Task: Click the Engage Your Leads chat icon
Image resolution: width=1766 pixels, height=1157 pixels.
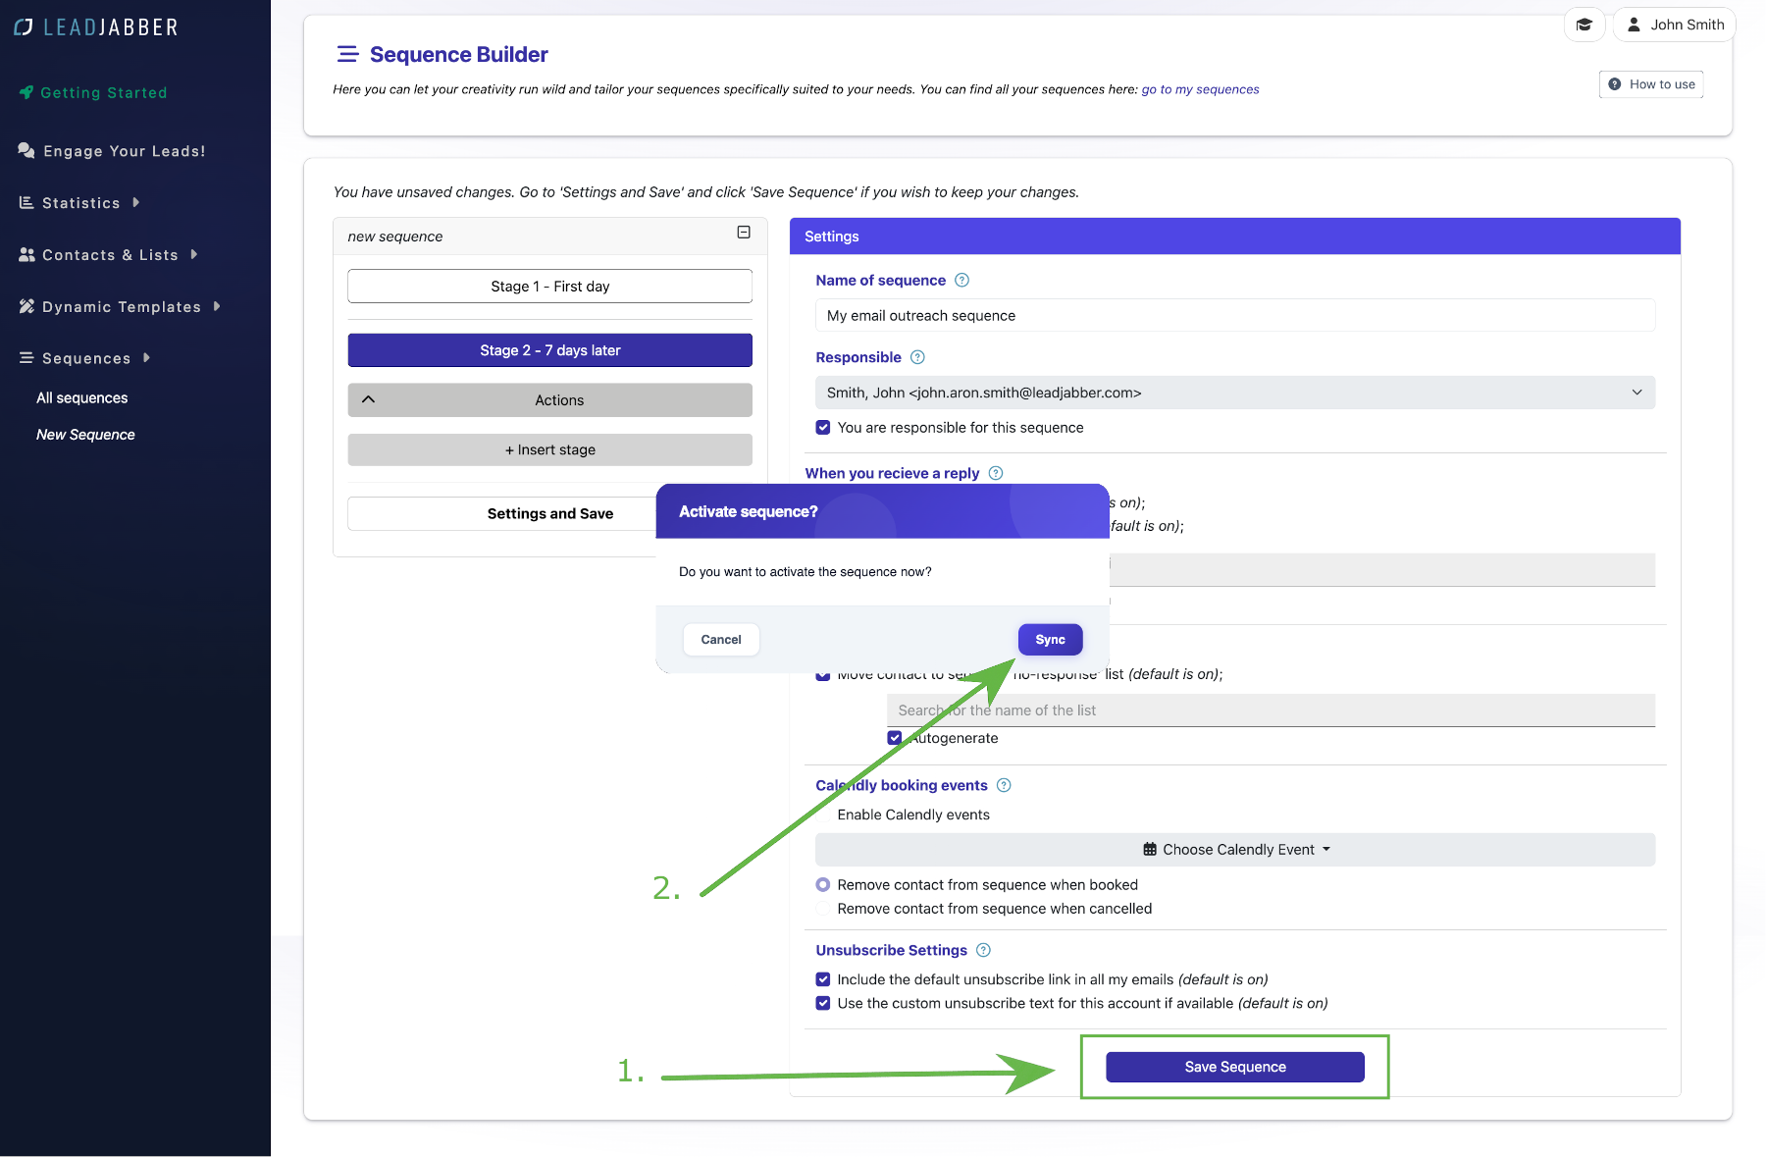Action: coord(26,150)
